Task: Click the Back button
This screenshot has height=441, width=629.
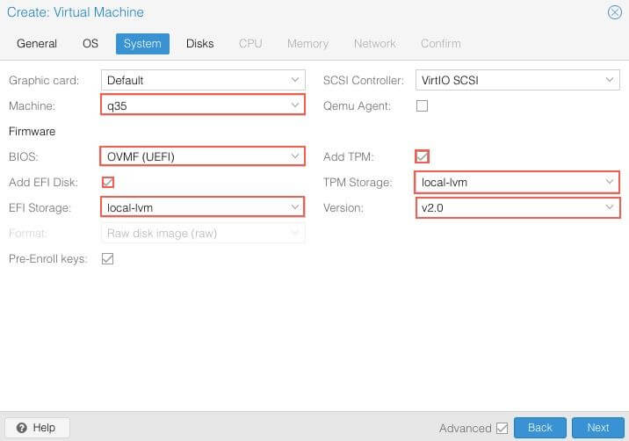Action: (539, 428)
